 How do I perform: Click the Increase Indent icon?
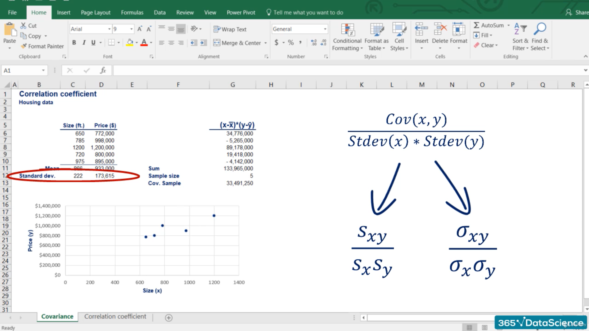click(204, 43)
